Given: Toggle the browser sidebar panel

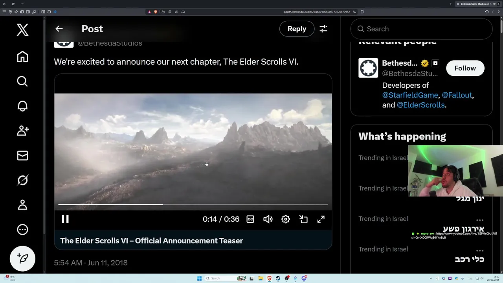Looking at the screenshot, I should pyautogui.click(x=28, y=12).
